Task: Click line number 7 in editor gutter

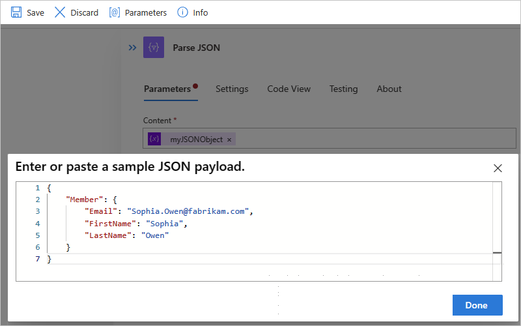Action: [37, 259]
